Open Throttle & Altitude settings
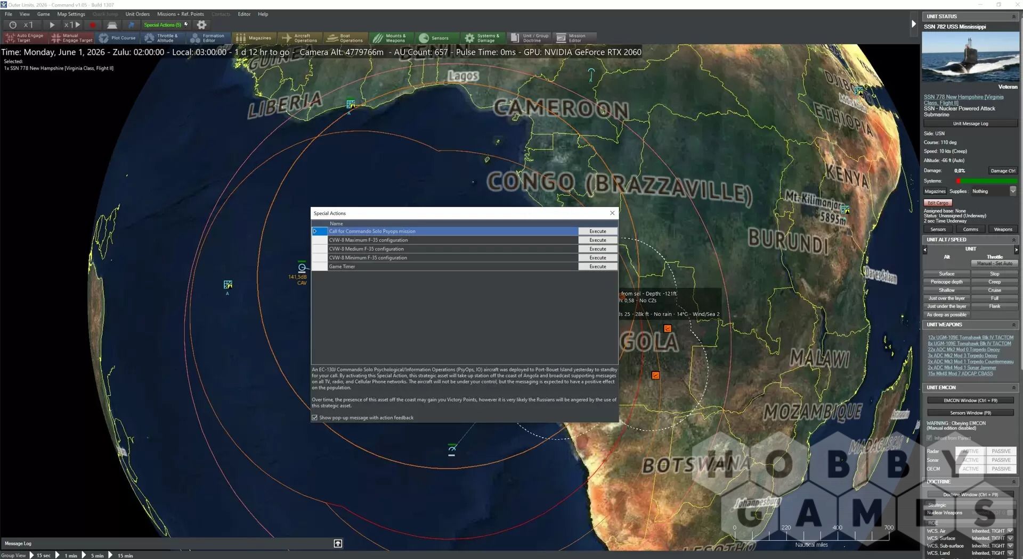This screenshot has width=1023, height=559. click(163, 38)
